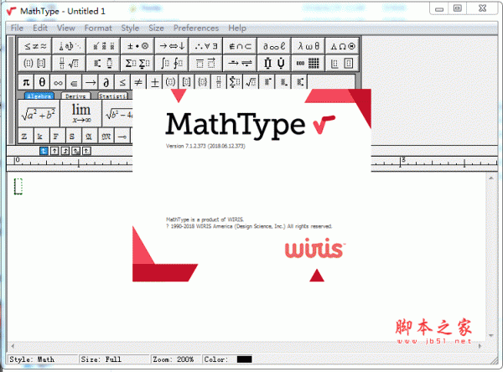This screenshot has width=503, height=372.
Task: Open the logical symbols palette (∴∀∃)
Action: [x=206, y=46]
